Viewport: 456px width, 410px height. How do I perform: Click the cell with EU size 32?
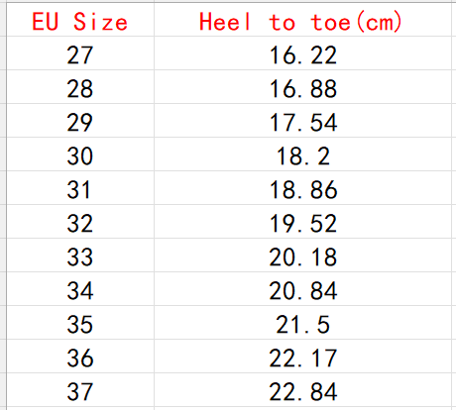[x=80, y=222]
